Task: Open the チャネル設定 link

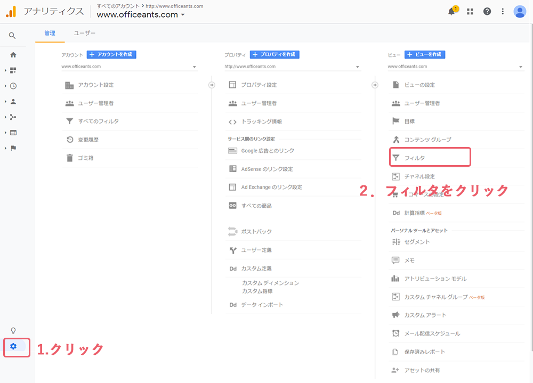Action: [x=420, y=176]
